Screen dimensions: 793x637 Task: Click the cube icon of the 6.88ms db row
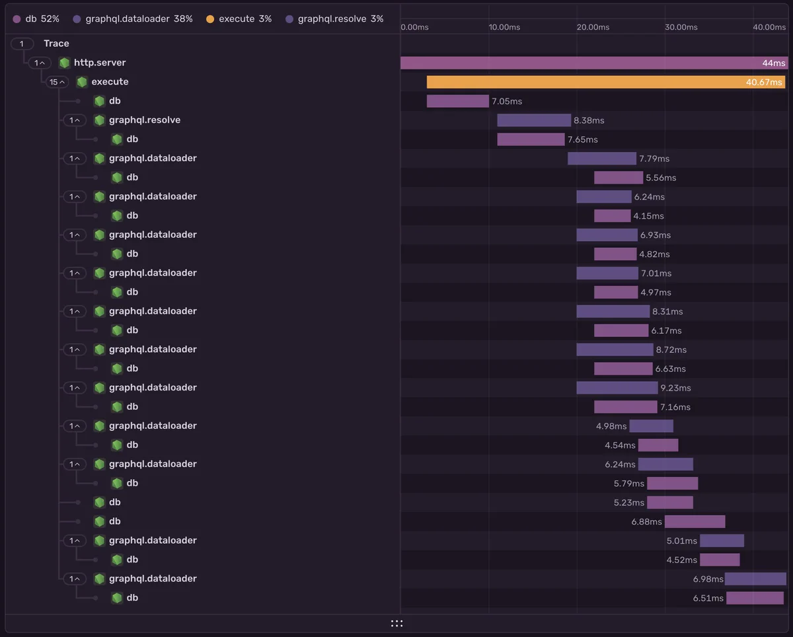100,523
